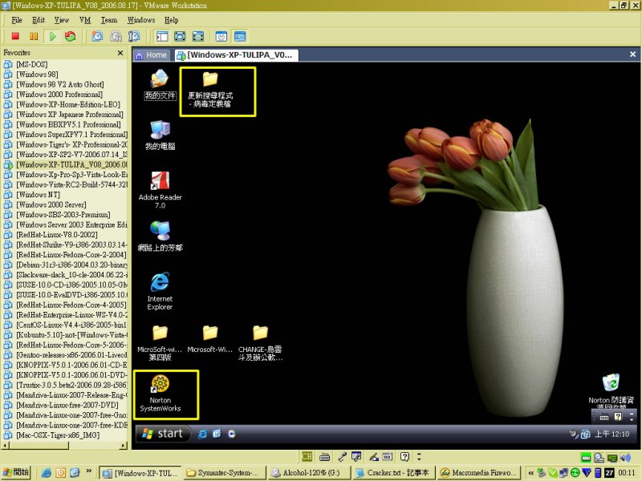
Task: Click the host 開始 Start button
Action: pos(15,472)
